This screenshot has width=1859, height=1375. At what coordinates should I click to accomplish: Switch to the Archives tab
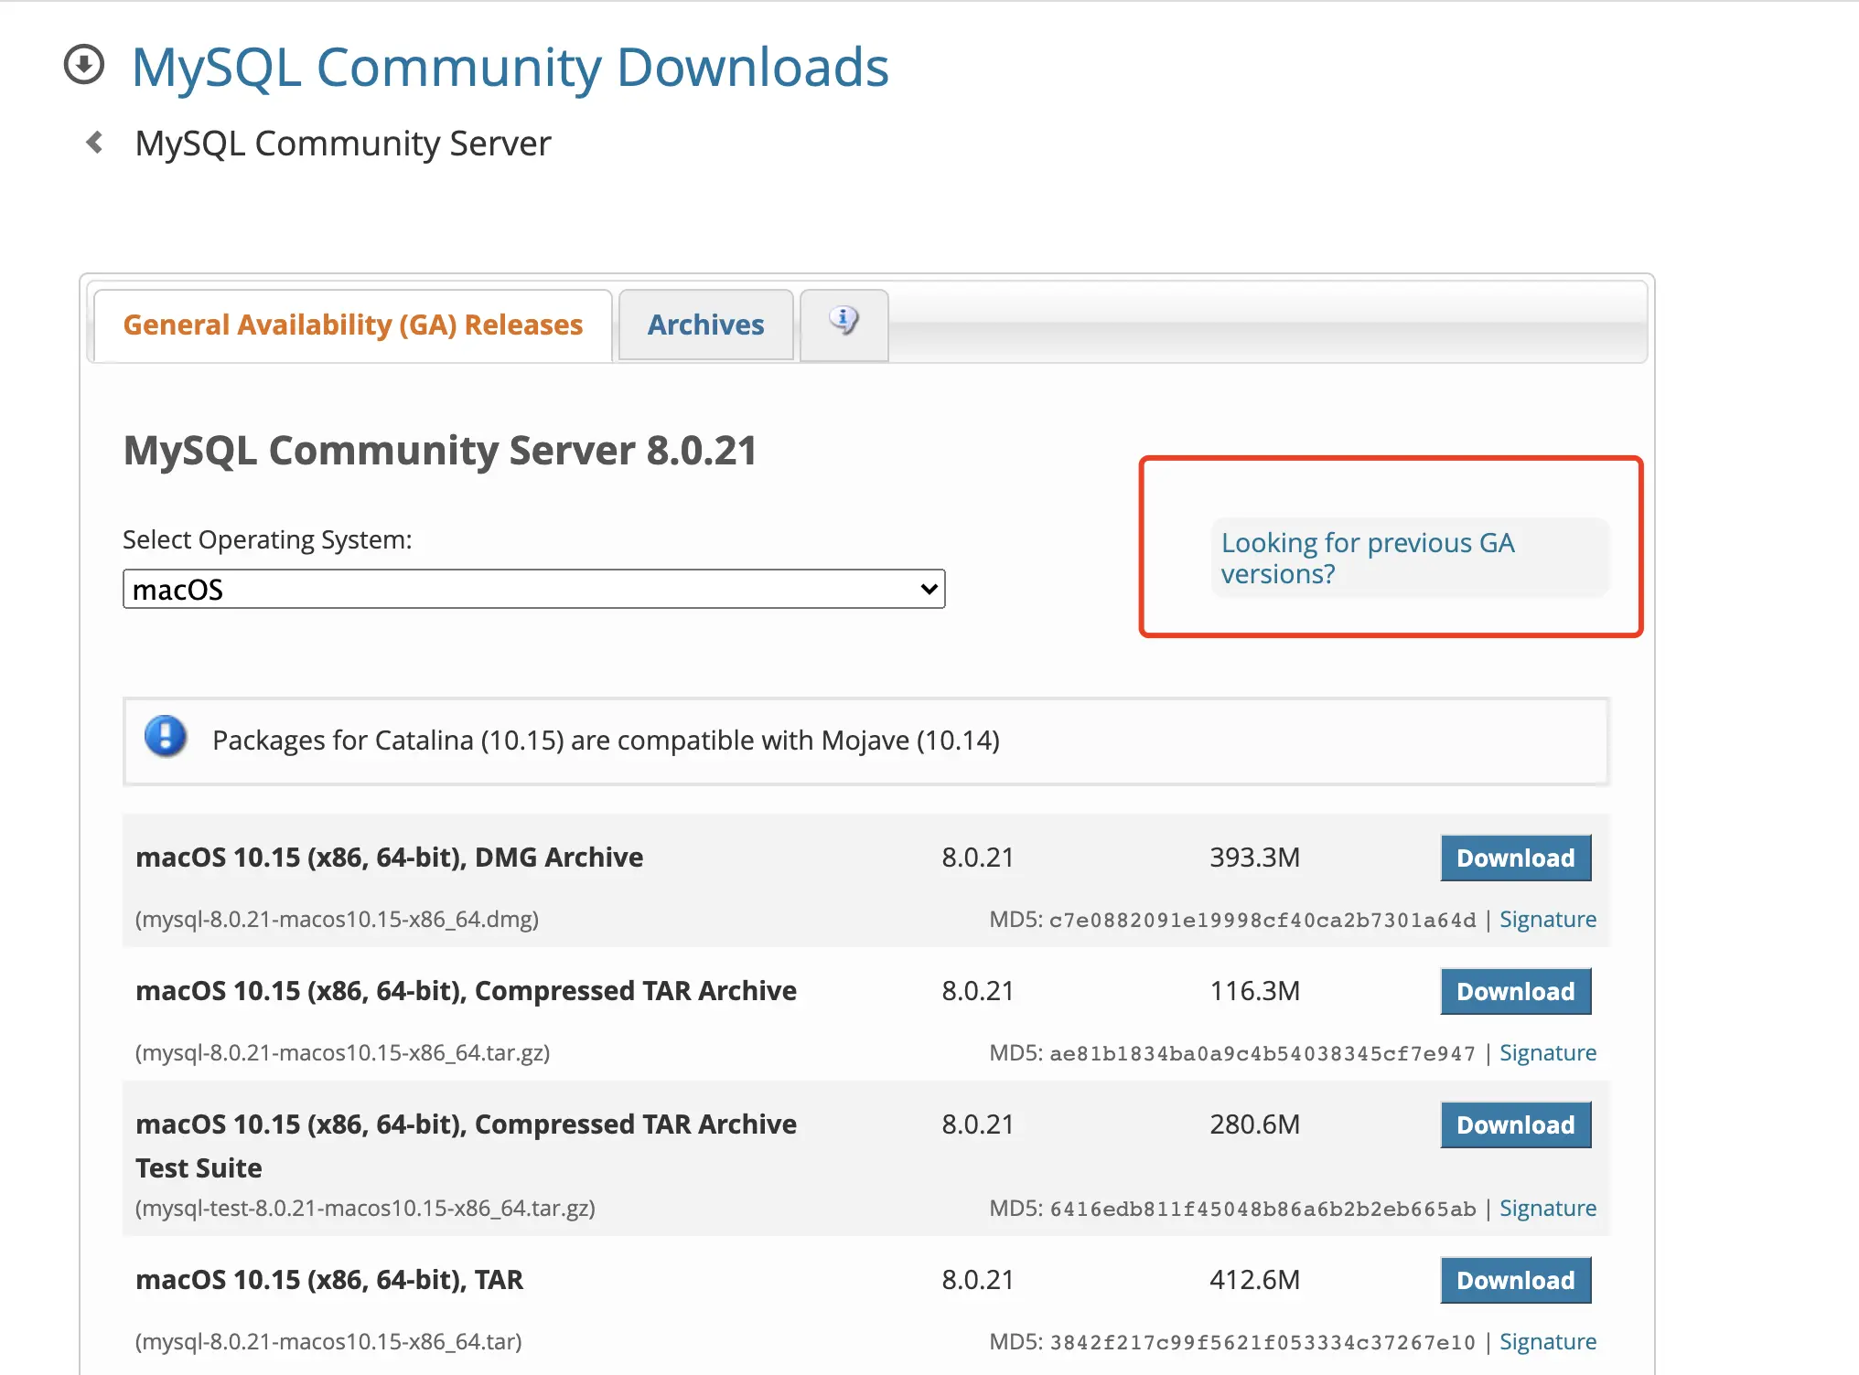[705, 325]
